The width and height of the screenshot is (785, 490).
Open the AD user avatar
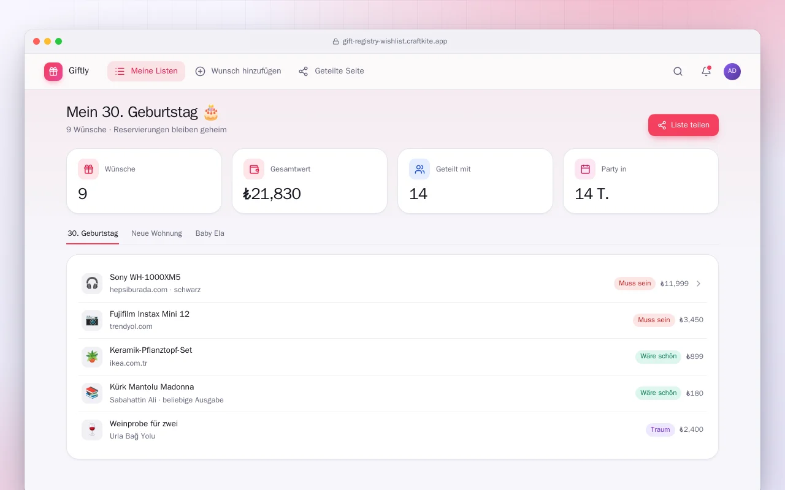(732, 72)
